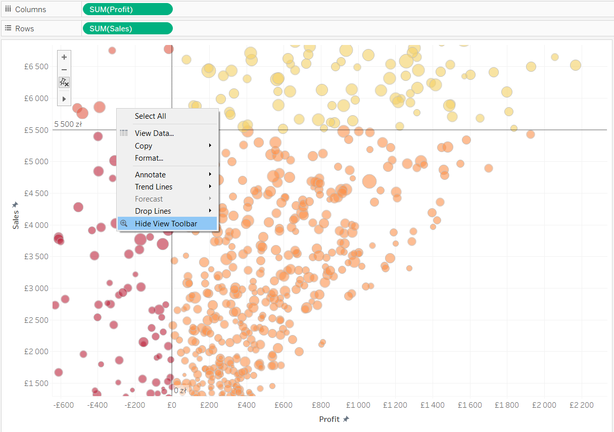Screen dimensions: 614x432
Task: Click the pin icon beside Profit axis title
Action: (x=346, y=419)
